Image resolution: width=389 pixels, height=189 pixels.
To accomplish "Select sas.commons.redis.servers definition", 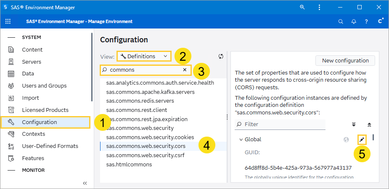I will (140, 101).
